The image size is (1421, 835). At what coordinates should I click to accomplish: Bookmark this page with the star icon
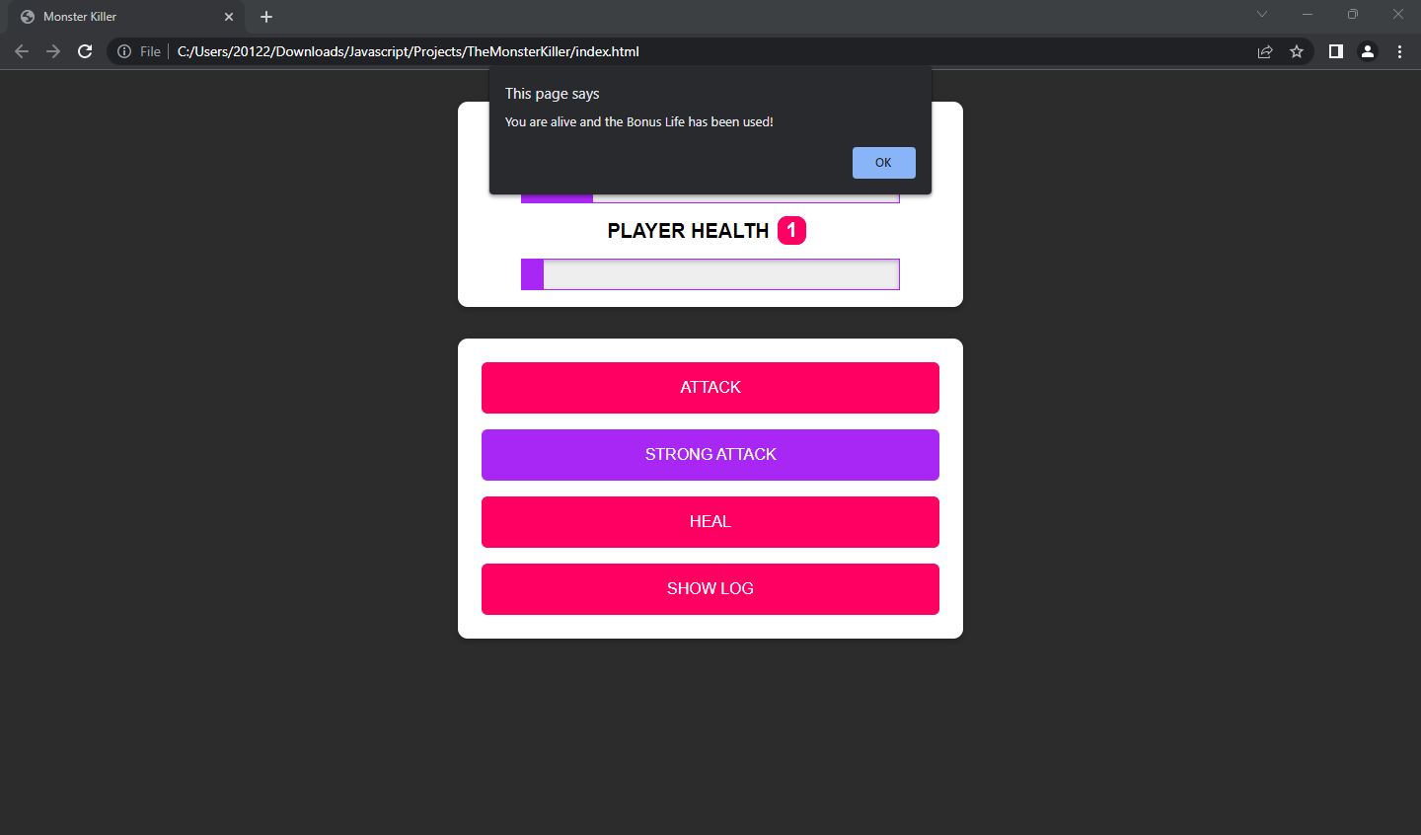(x=1297, y=51)
